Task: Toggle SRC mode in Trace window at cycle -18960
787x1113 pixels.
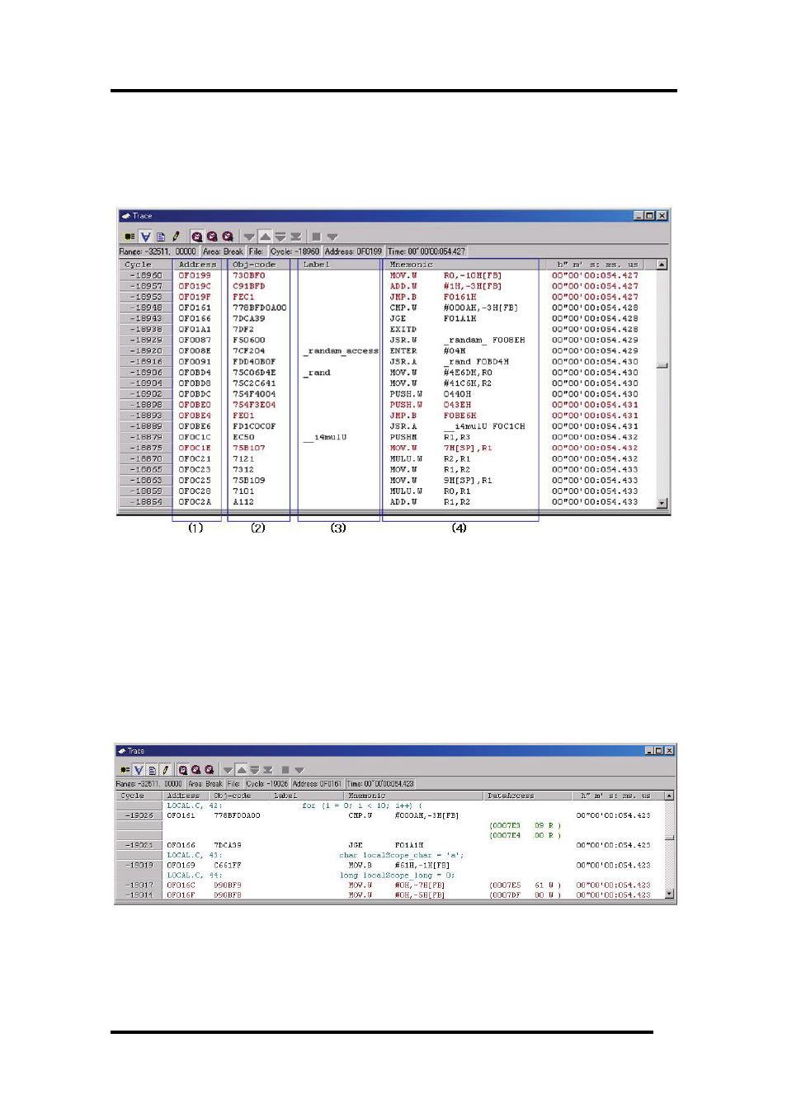Action: [x=161, y=237]
